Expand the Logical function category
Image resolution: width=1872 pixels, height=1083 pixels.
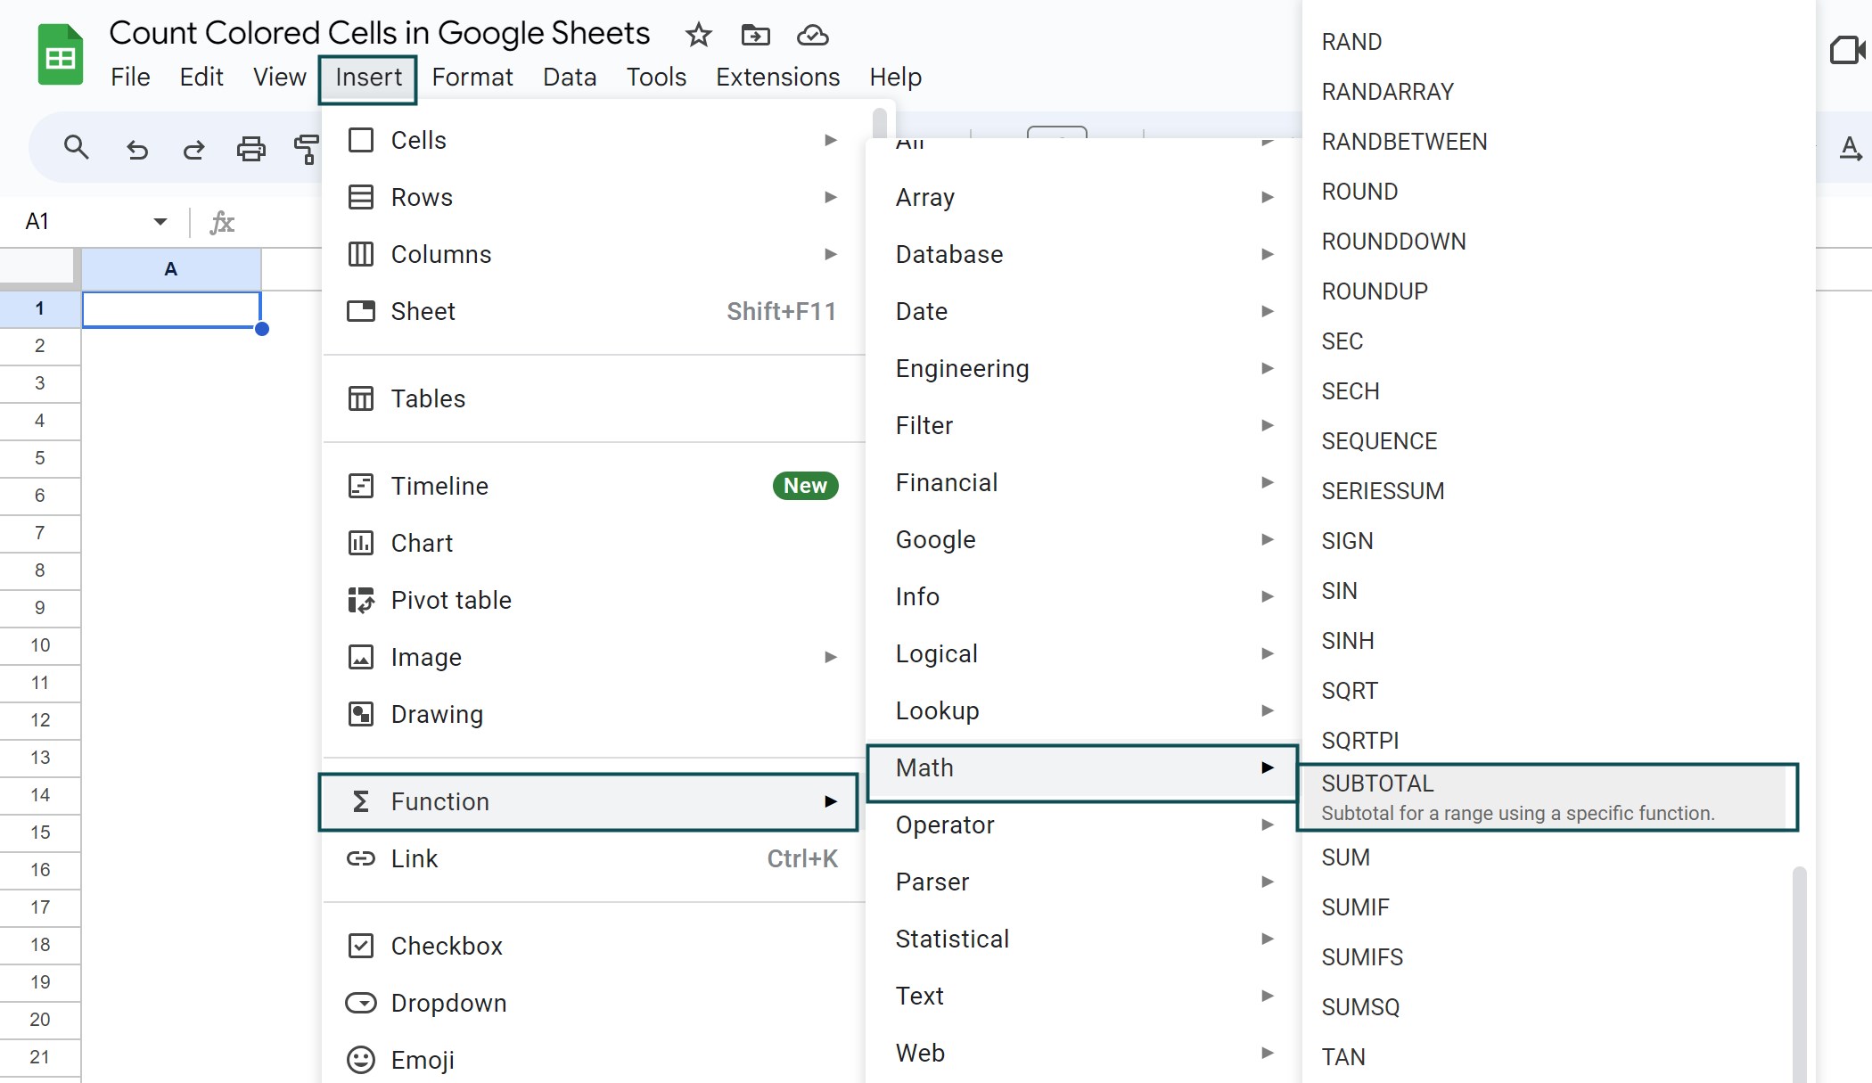1083,653
